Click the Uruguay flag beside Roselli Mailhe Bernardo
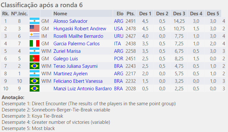This screenshot has height=132, width=228. [x=34, y=36]
